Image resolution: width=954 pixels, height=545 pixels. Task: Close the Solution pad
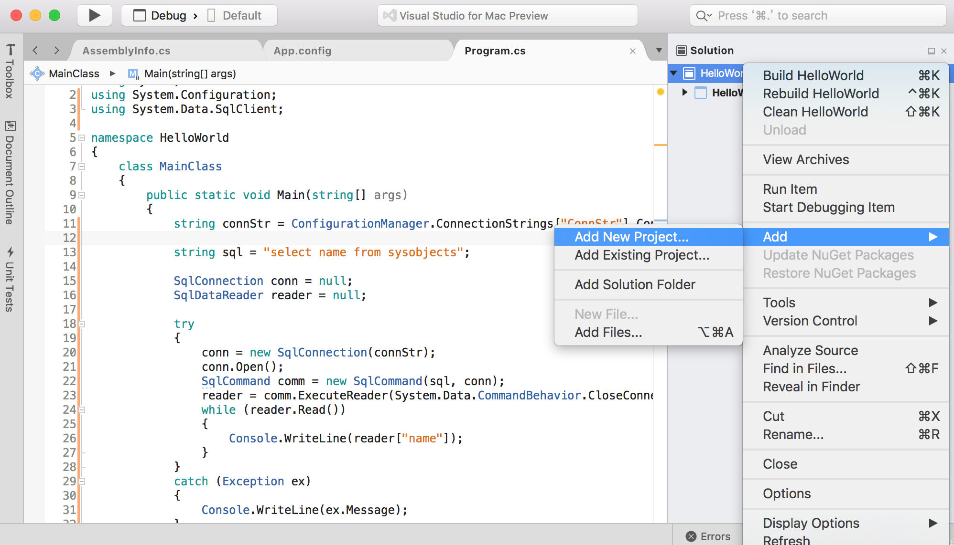pos(943,51)
